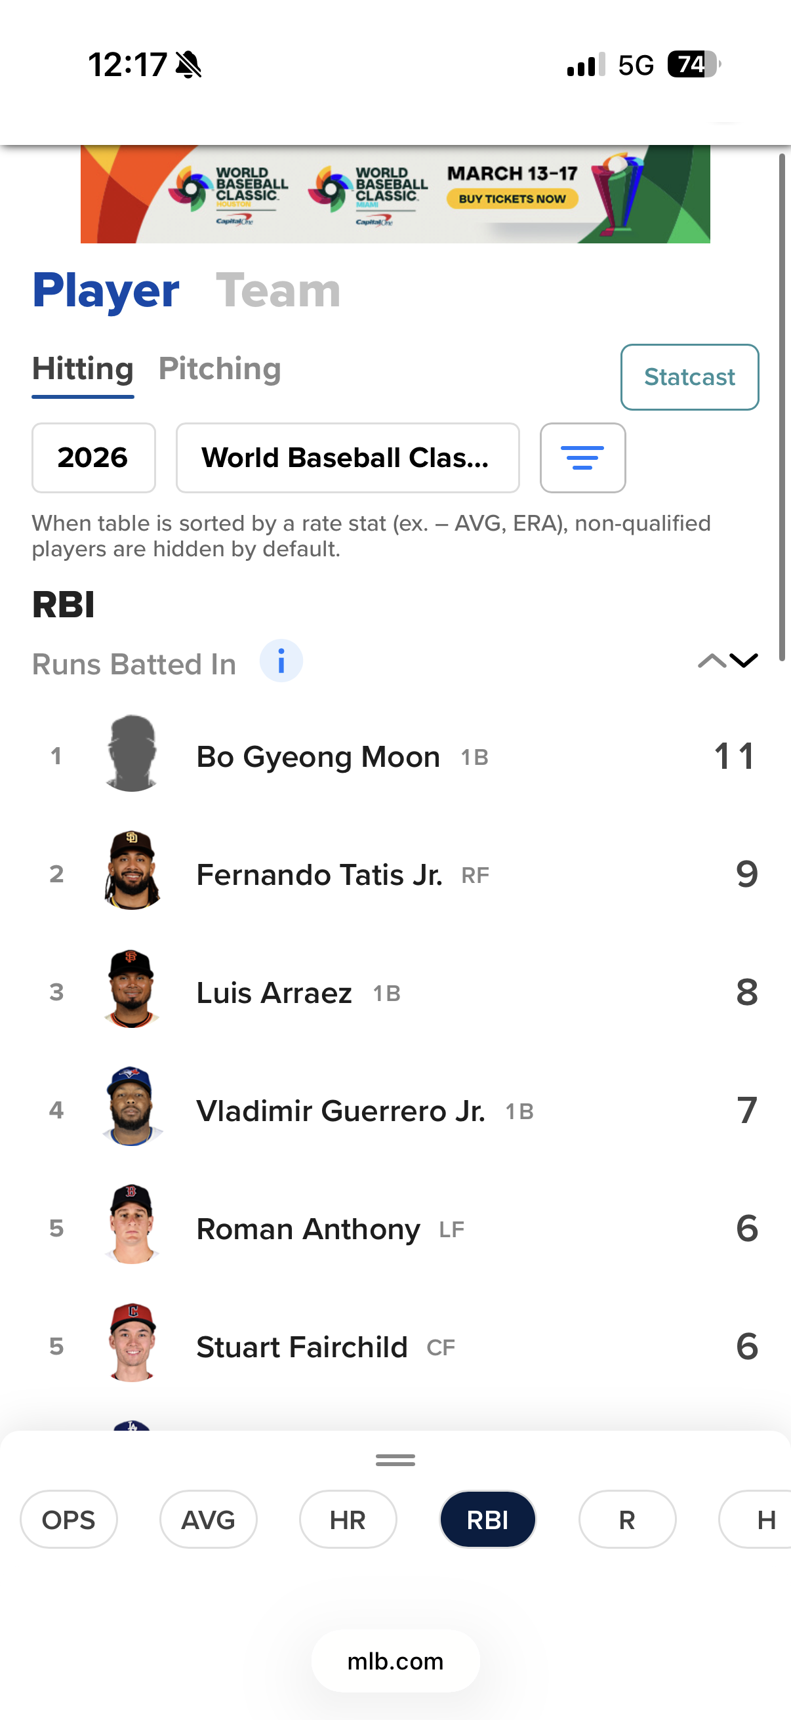Switch to the Pitching tab
Viewport: 791px width, 1720px height.
point(220,369)
